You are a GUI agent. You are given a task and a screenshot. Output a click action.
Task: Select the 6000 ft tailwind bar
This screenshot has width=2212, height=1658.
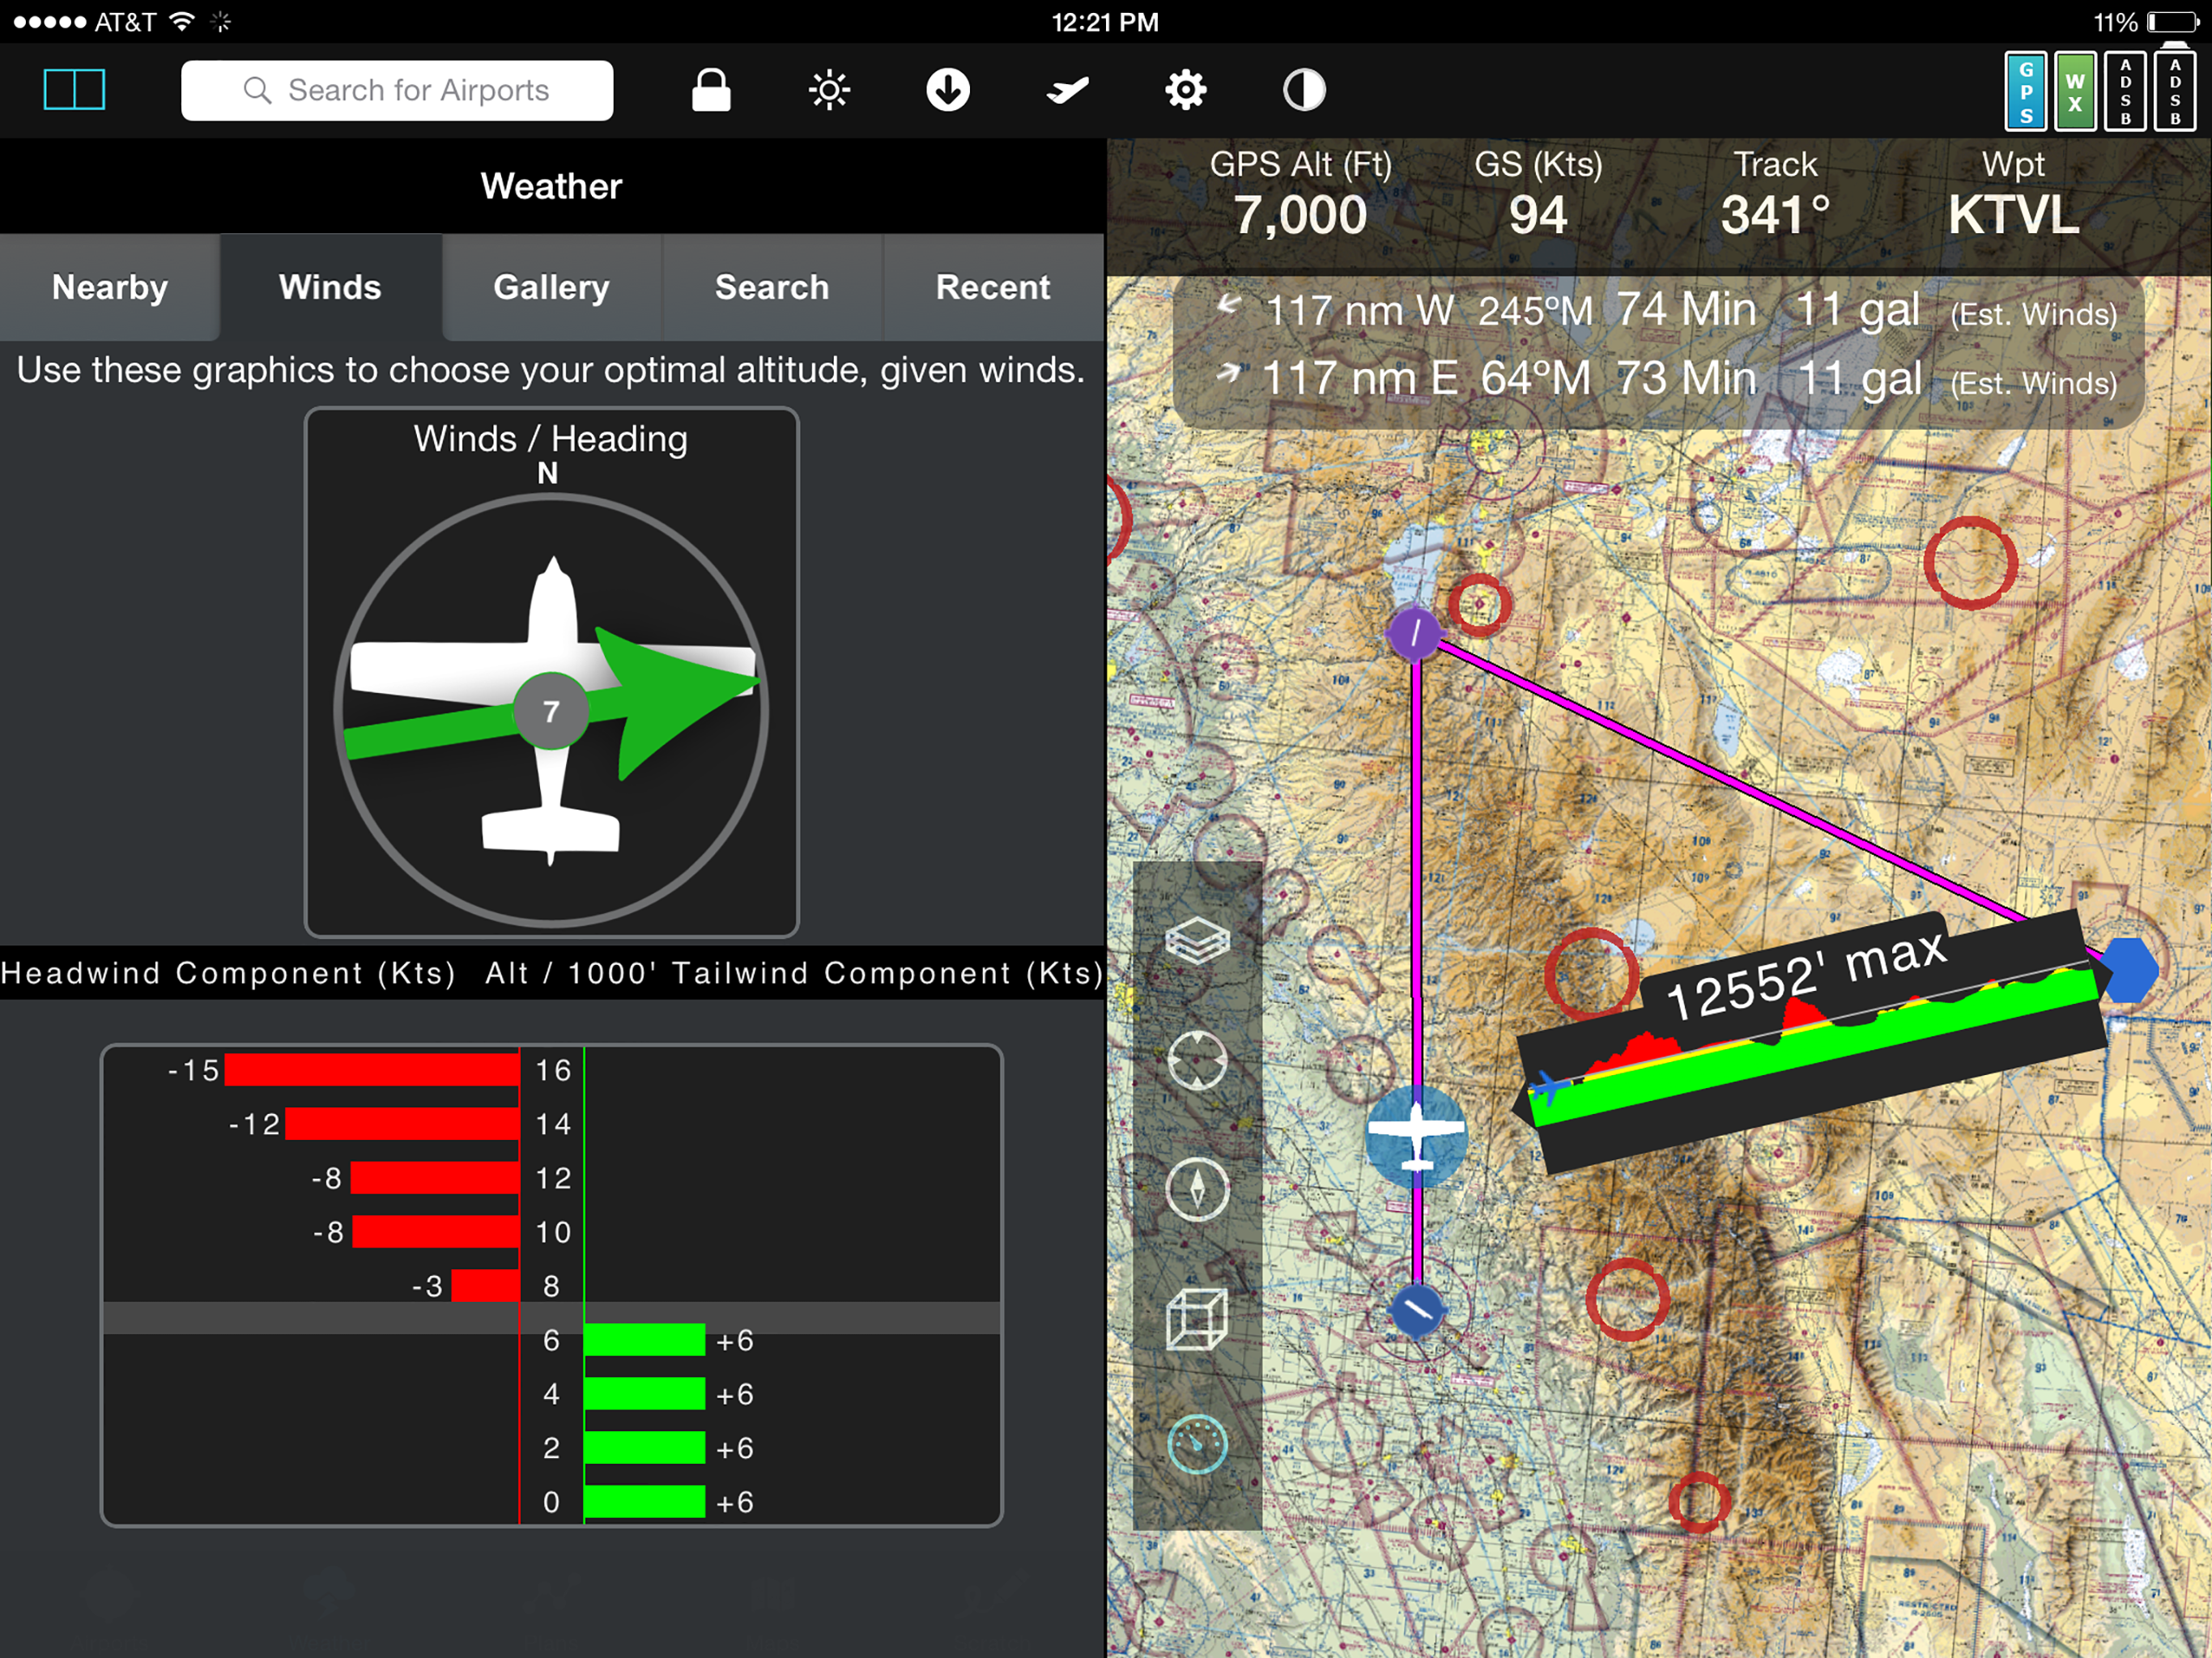(645, 1339)
